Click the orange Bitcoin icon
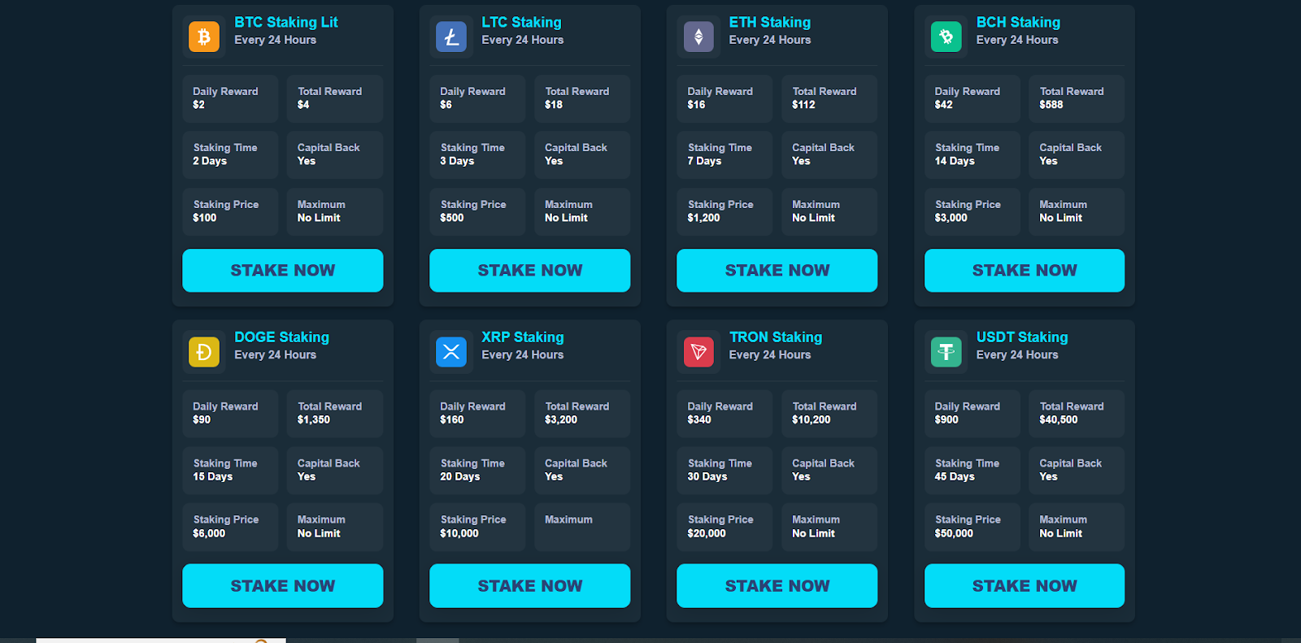Image resolution: width=1301 pixels, height=643 pixels. point(203,37)
